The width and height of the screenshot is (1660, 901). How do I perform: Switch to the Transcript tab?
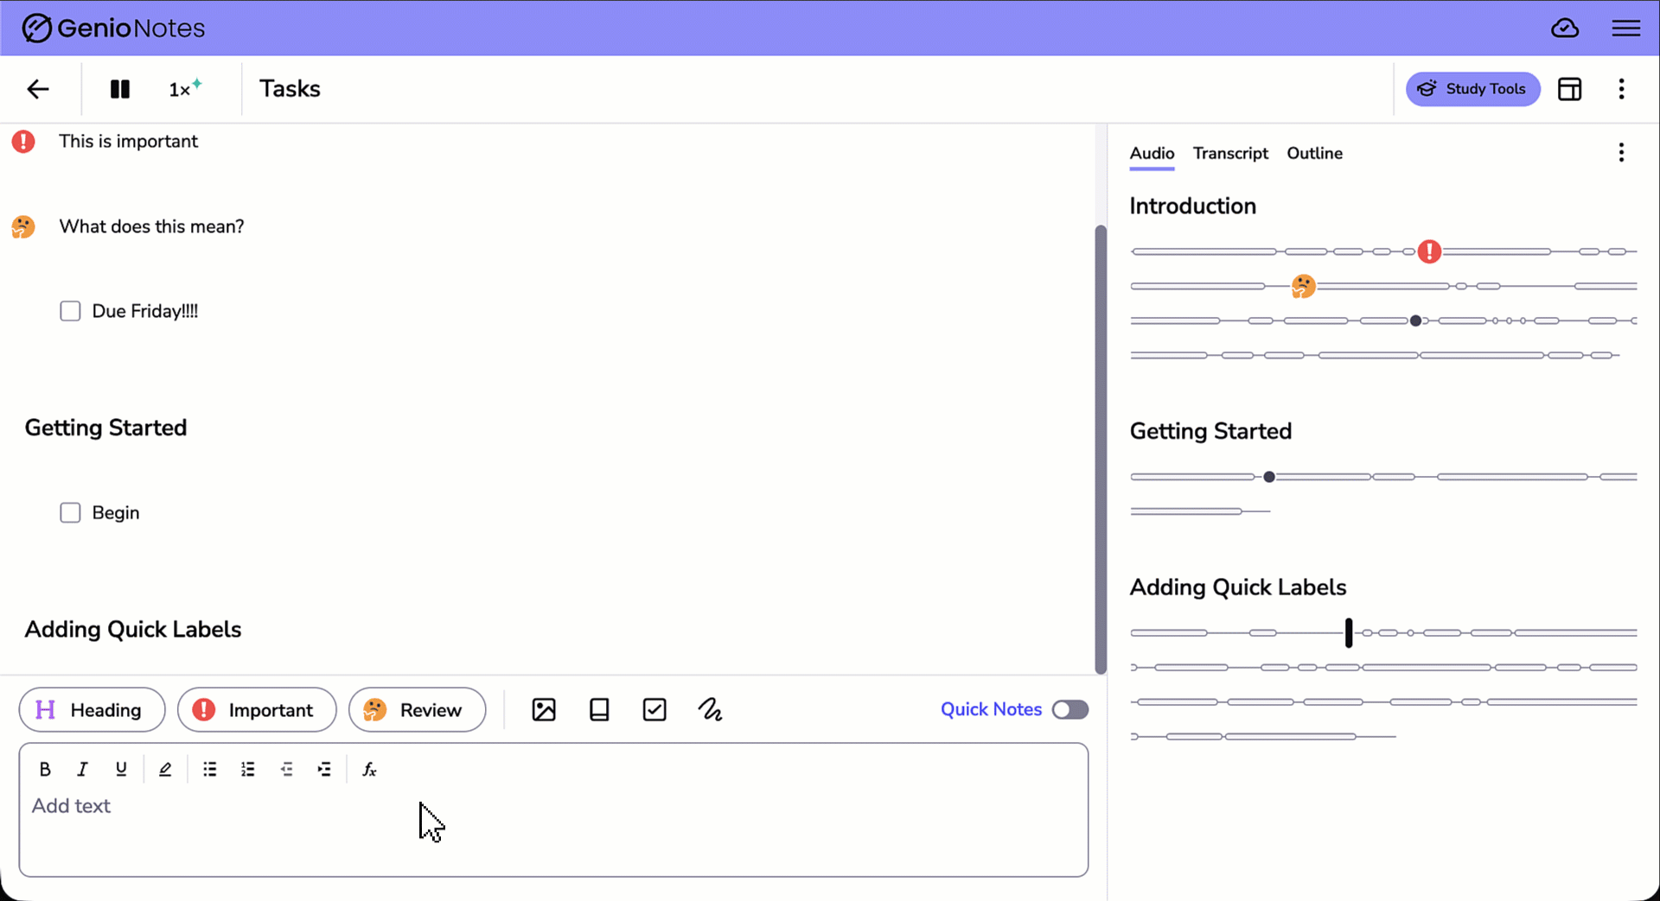(x=1230, y=153)
